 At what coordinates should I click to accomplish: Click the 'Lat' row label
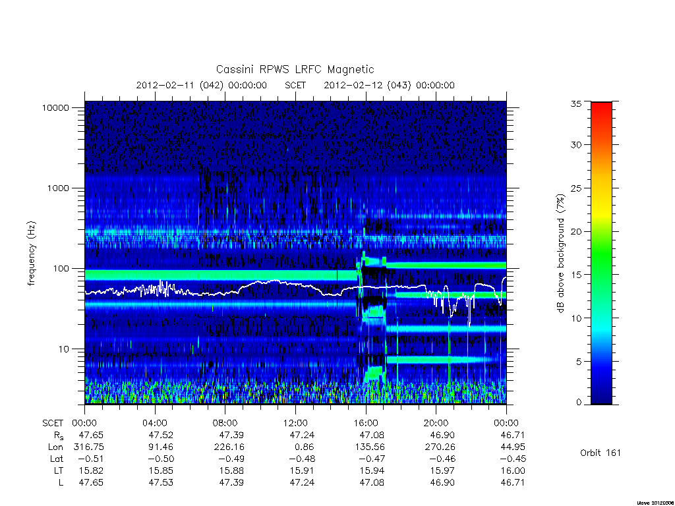[x=57, y=459]
